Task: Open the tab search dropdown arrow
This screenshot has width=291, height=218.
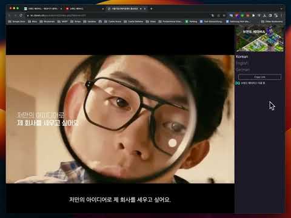Action: coord(281,8)
